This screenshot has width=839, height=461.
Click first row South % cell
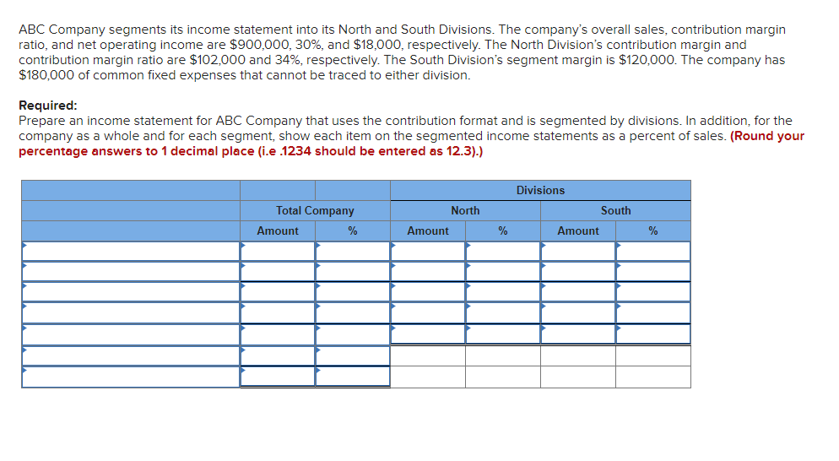[653, 251]
